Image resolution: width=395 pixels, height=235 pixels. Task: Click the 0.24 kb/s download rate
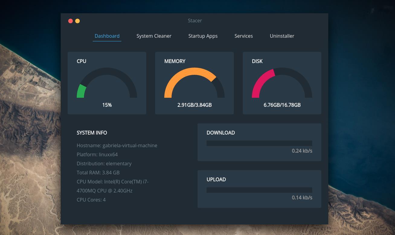tap(302, 151)
